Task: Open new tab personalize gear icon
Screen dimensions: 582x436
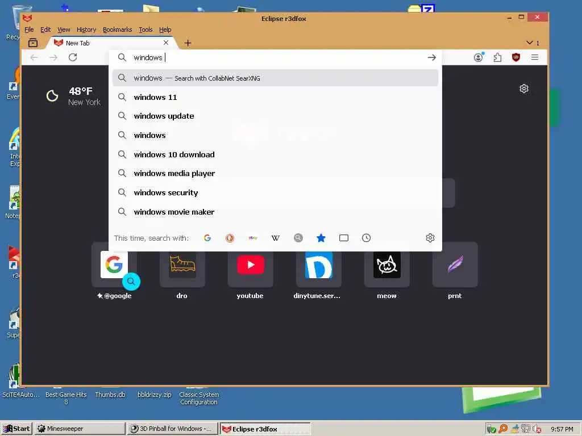Action: pos(523,89)
